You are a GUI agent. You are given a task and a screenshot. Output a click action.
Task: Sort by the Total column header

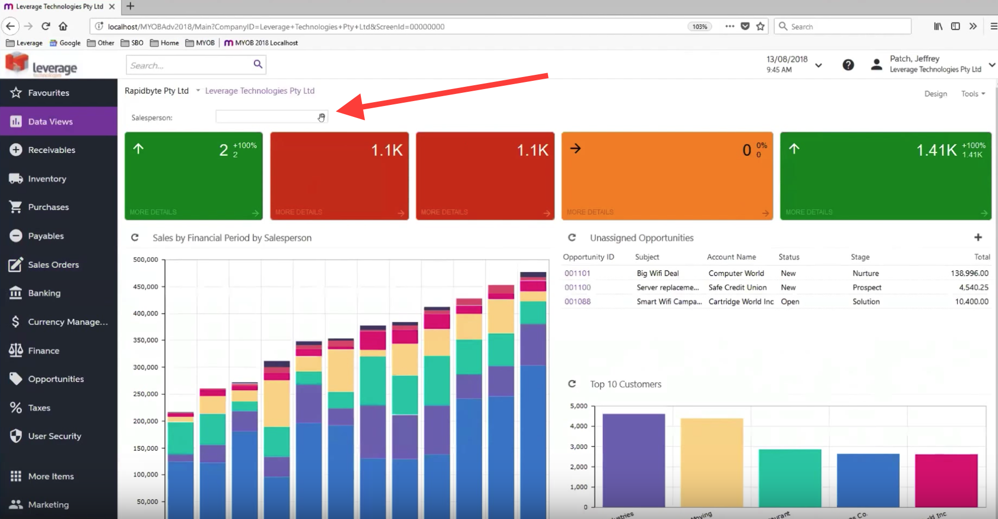pos(982,257)
